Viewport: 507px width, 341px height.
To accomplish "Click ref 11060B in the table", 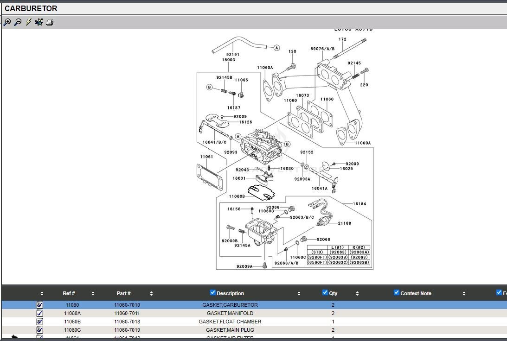I will [72, 322].
